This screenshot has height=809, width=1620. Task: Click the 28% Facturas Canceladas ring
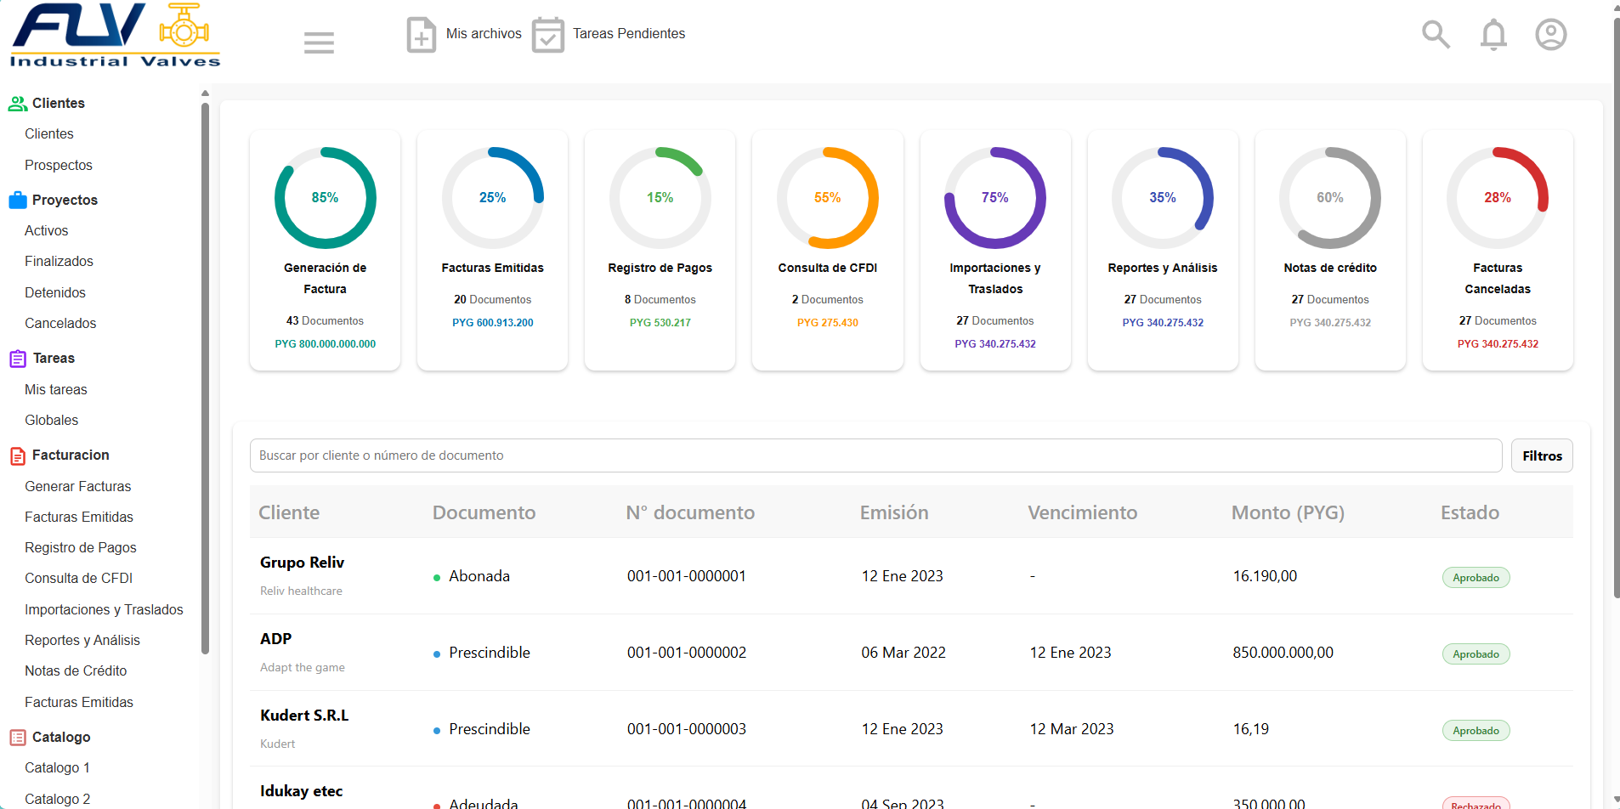tap(1498, 198)
